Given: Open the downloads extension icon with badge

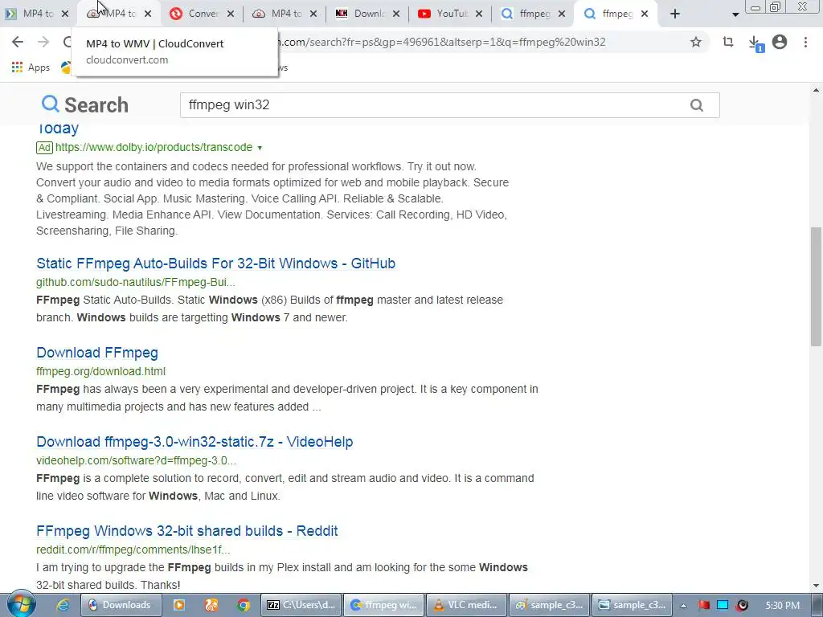Looking at the screenshot, I should coord(755,43).
